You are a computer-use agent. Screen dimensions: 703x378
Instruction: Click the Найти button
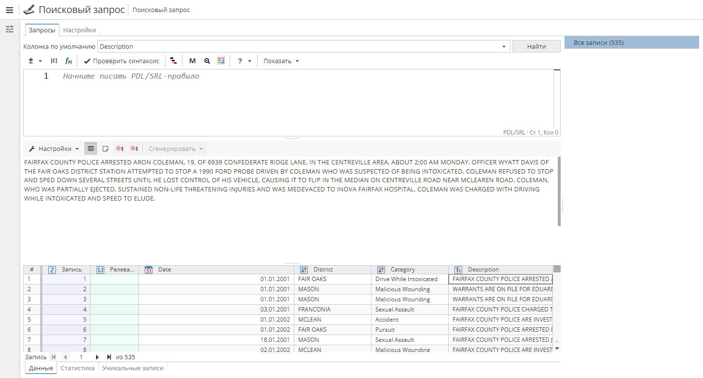coord(537,46)
